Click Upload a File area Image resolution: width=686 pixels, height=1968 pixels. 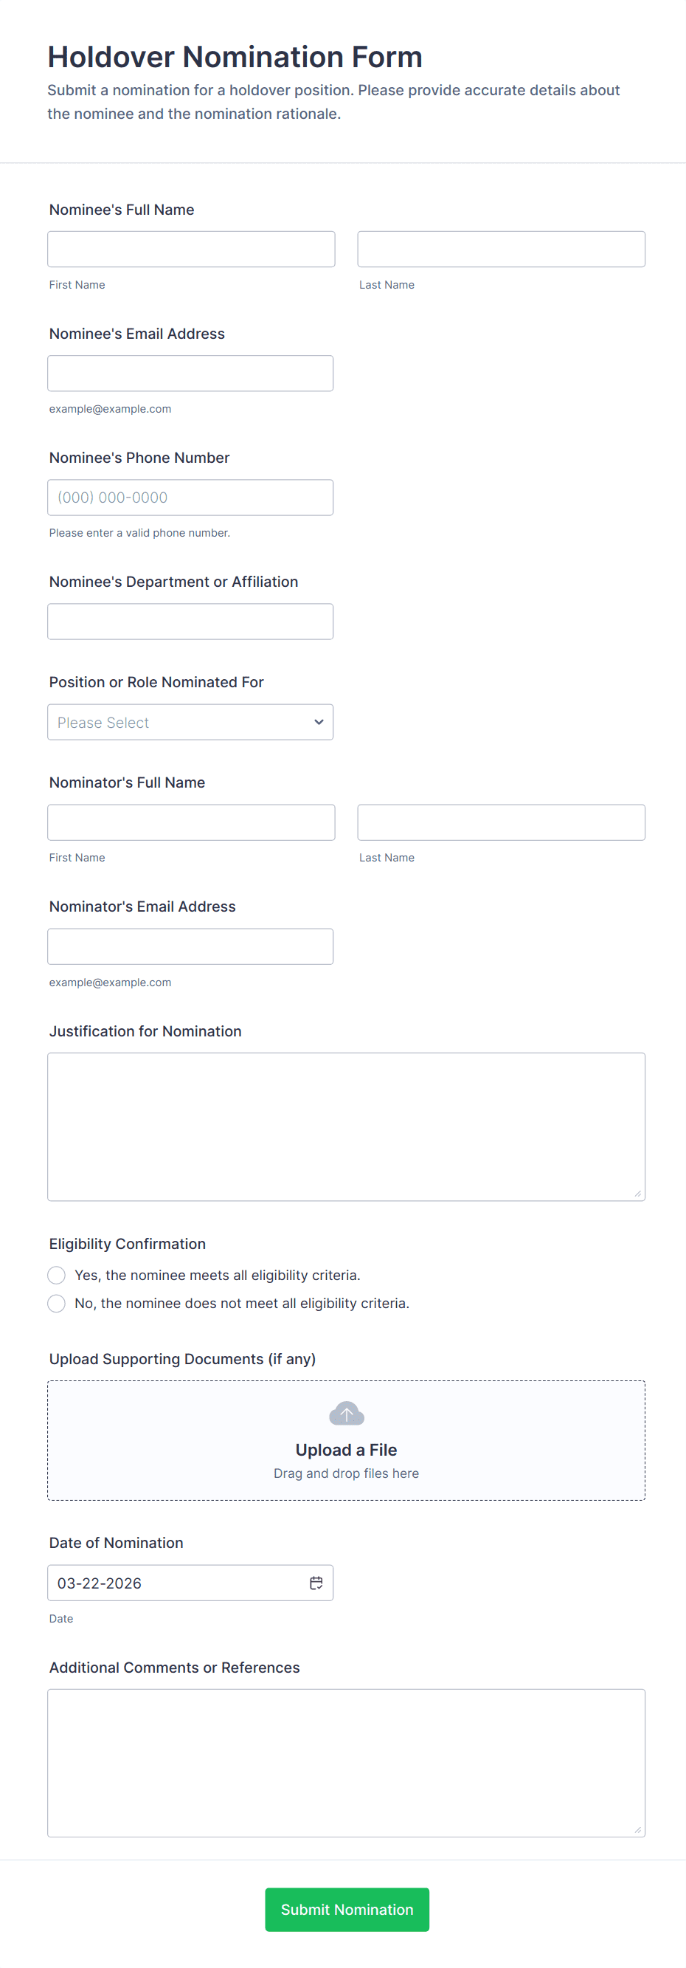347,1440
